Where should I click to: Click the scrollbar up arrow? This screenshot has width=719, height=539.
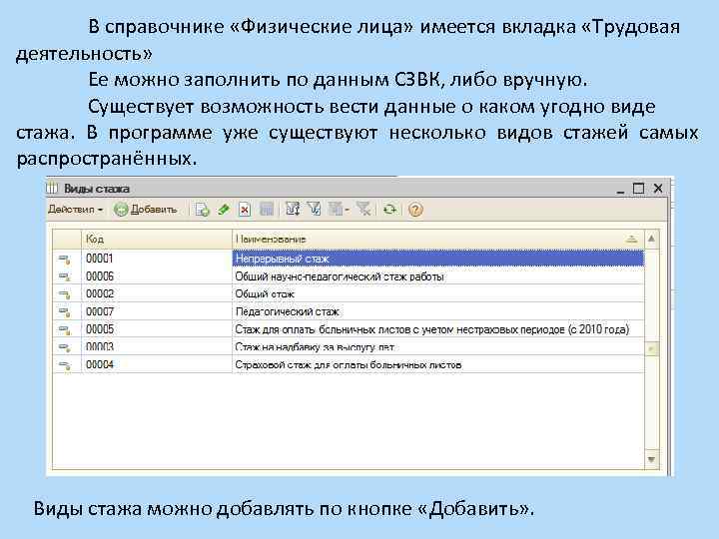(651, 239)
